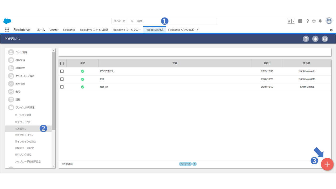The width and height of the screenshot is (336, 189).
Task: Expand the favorites list dropdown arrow
Action: pyautogui.click(x=293, y=21)
